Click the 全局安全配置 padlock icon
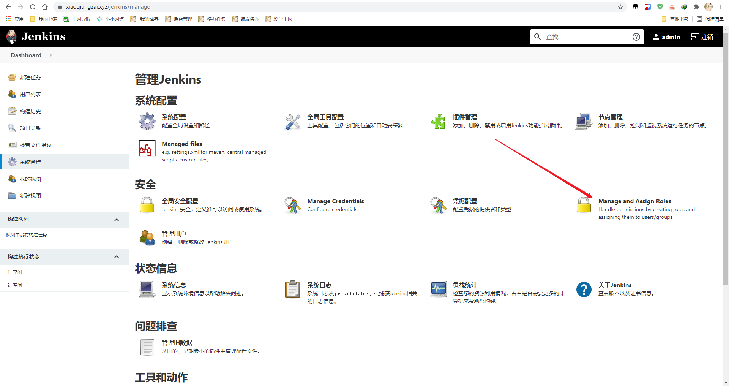This screenshot has width=729, height=386. pos(147,205)
